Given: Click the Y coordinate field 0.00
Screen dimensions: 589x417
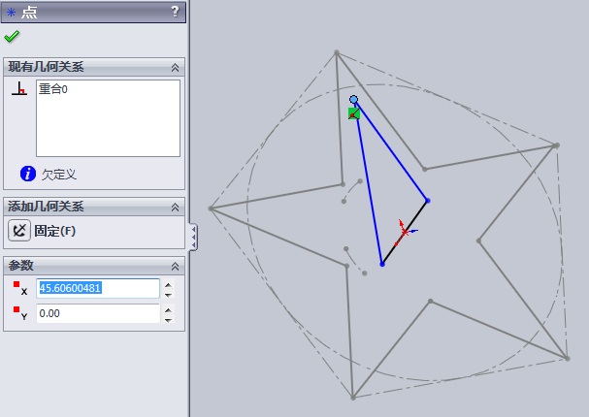Looking at the screenshot, I should tap(98, 313).
